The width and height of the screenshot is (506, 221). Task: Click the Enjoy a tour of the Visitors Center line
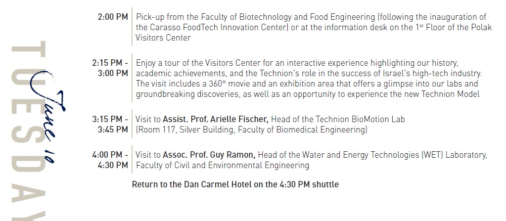297,63
